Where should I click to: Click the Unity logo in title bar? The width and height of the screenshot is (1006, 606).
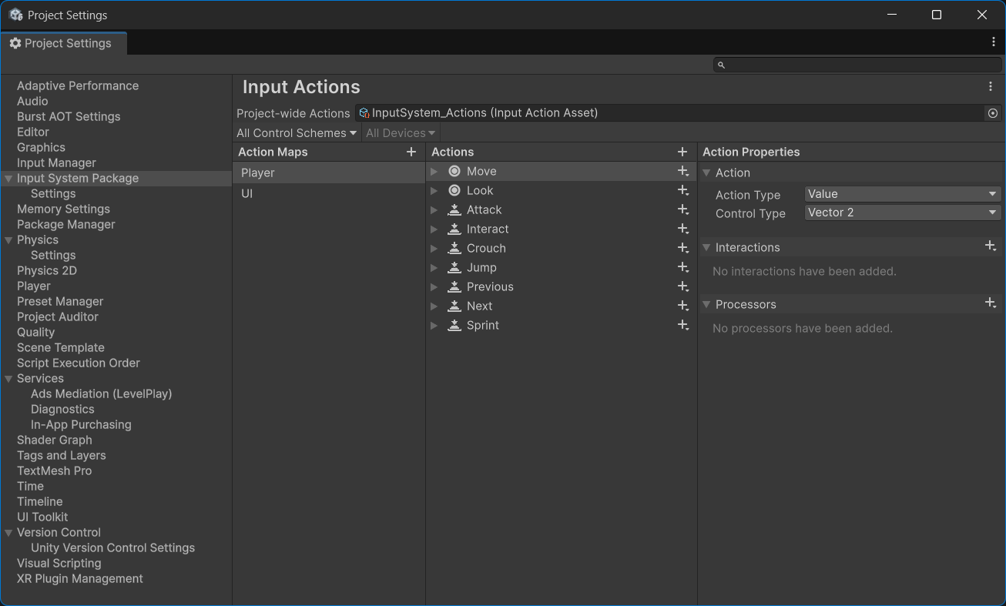tap(15, 15)
